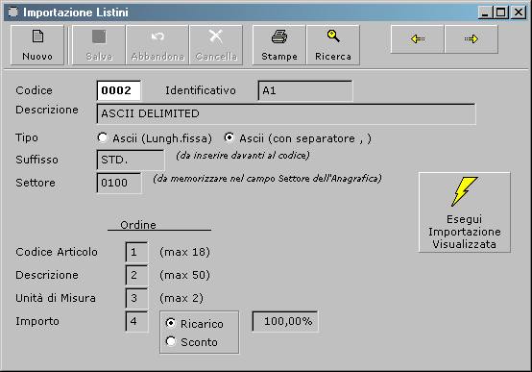Close the Importazione Listini window
Screen dimensions: 532x372
pyautogui.click(x=519, y=12)
